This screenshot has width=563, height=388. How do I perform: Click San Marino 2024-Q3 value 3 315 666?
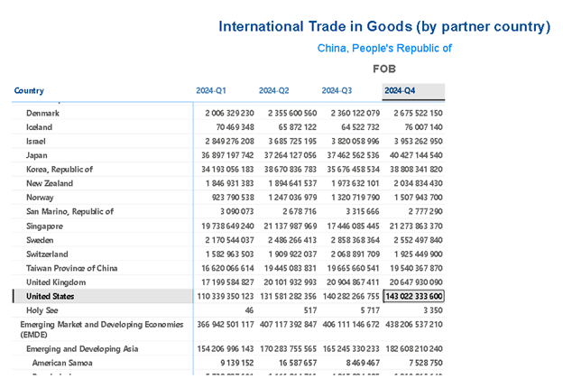pos(363,211)
